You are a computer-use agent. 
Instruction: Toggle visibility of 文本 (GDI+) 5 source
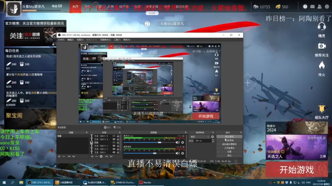pos(114,136)
